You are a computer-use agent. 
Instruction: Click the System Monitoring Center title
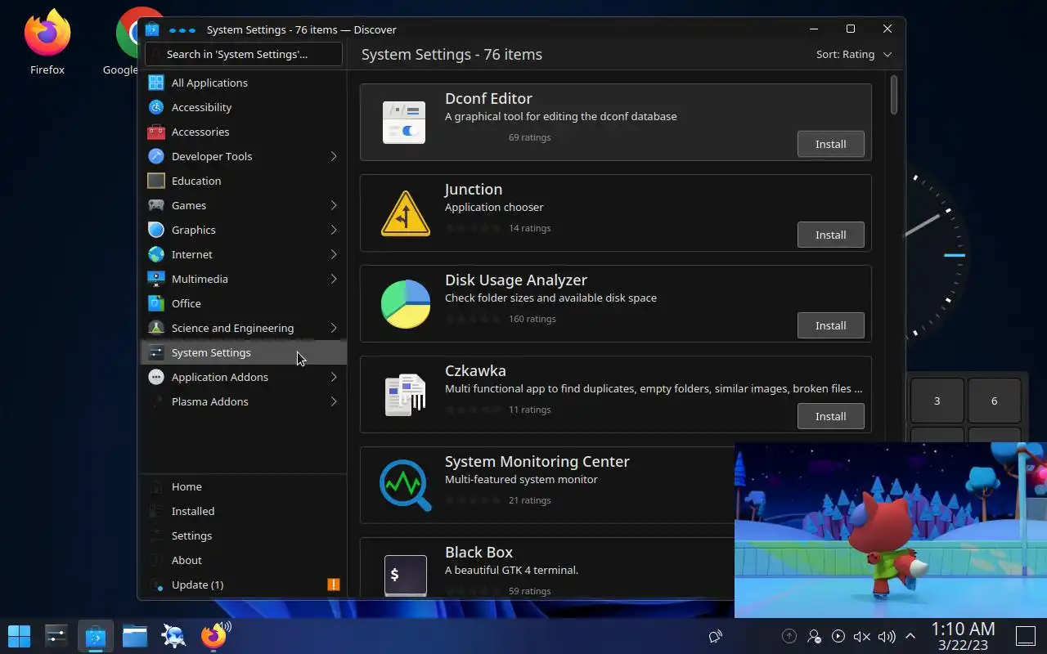(x=537, y=461)
